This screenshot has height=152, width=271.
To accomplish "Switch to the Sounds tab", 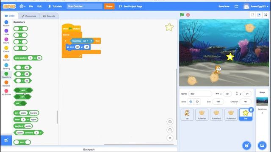I will (x=49, y=16).
